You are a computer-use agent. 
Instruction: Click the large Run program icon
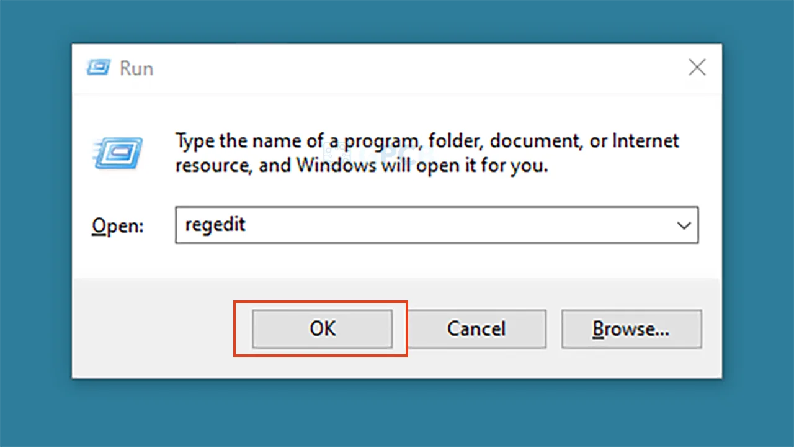click(x=118, y=153)
